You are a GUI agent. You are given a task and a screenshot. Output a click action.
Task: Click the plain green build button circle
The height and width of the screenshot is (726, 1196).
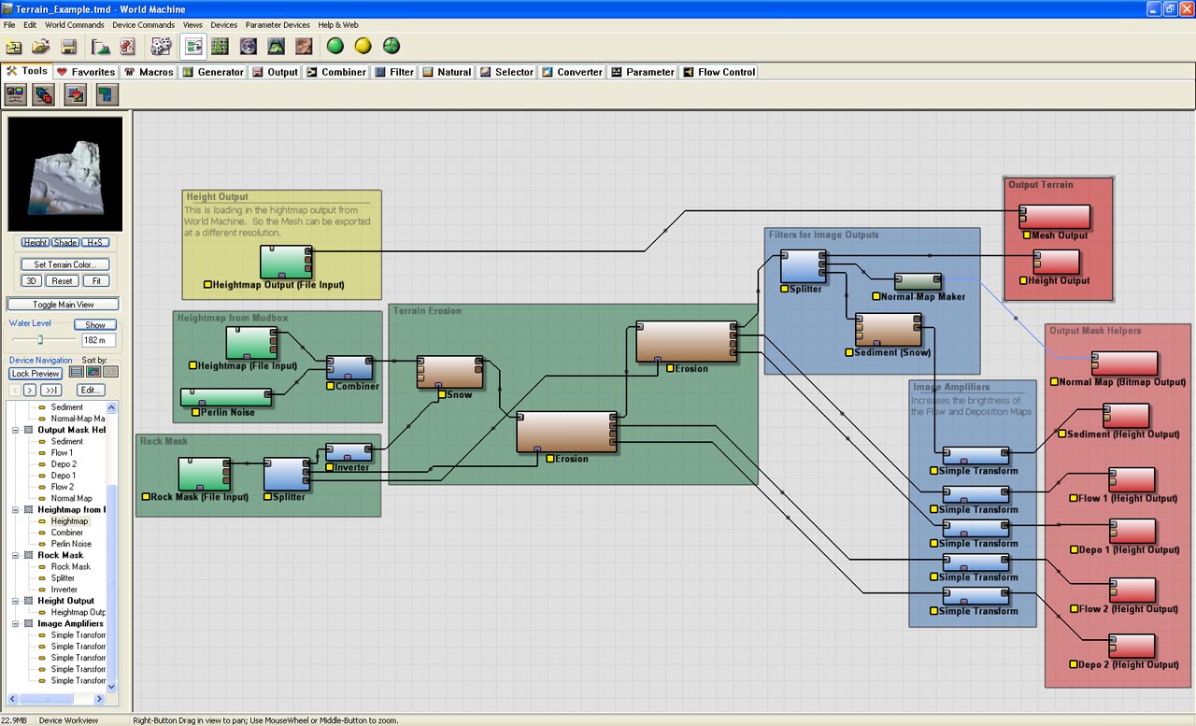335,46
